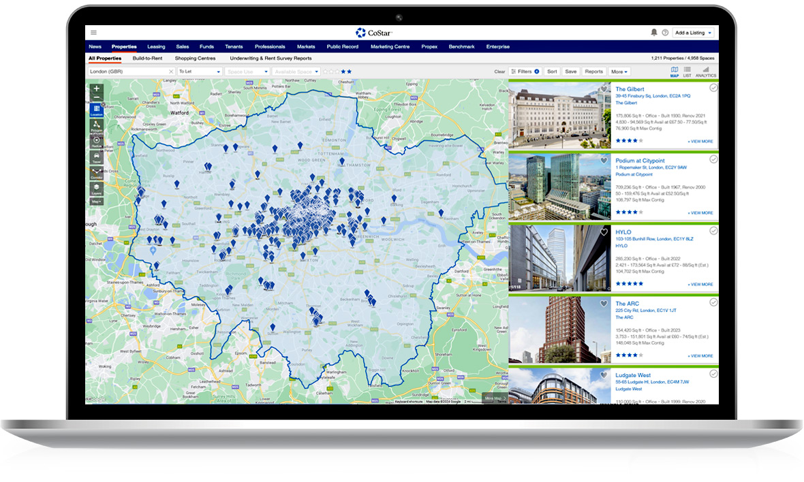
Task: Switch to LIST view icon
Action: point(687,71)
